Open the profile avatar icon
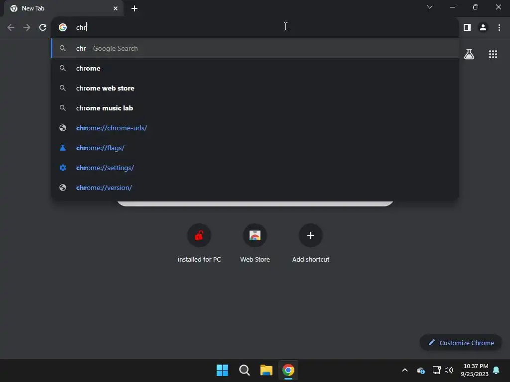 pos(483,27)
